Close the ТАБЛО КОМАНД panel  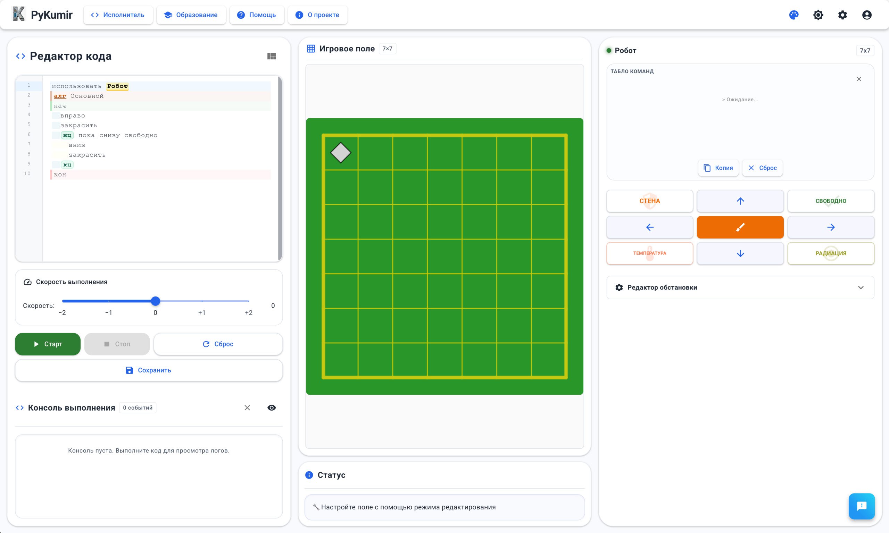pos(859,79)
